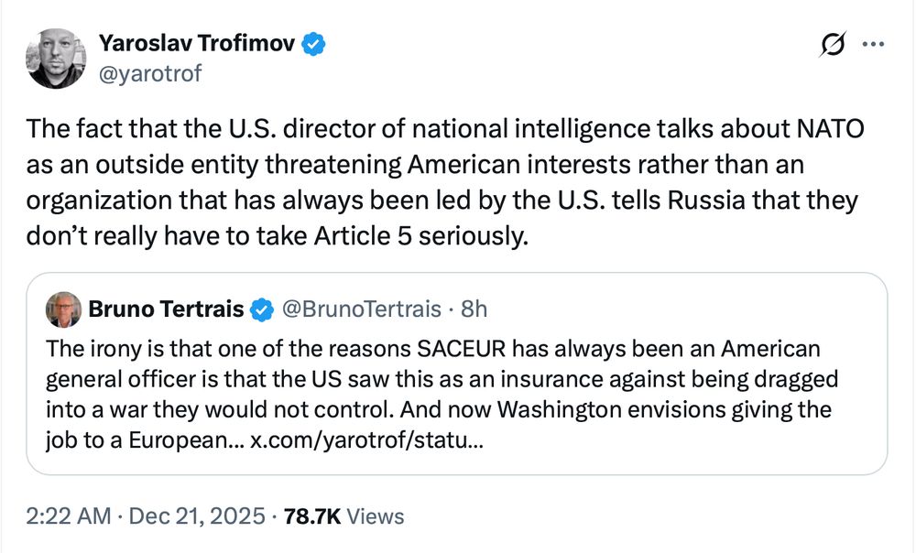Click the 78.7K view count
The width and height of the screenshot is (916, 553).
click(x=311, y=517)
